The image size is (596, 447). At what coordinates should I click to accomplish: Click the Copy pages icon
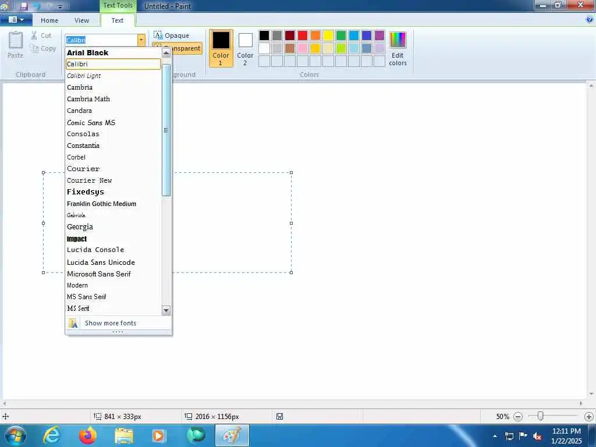coord(34,48)
